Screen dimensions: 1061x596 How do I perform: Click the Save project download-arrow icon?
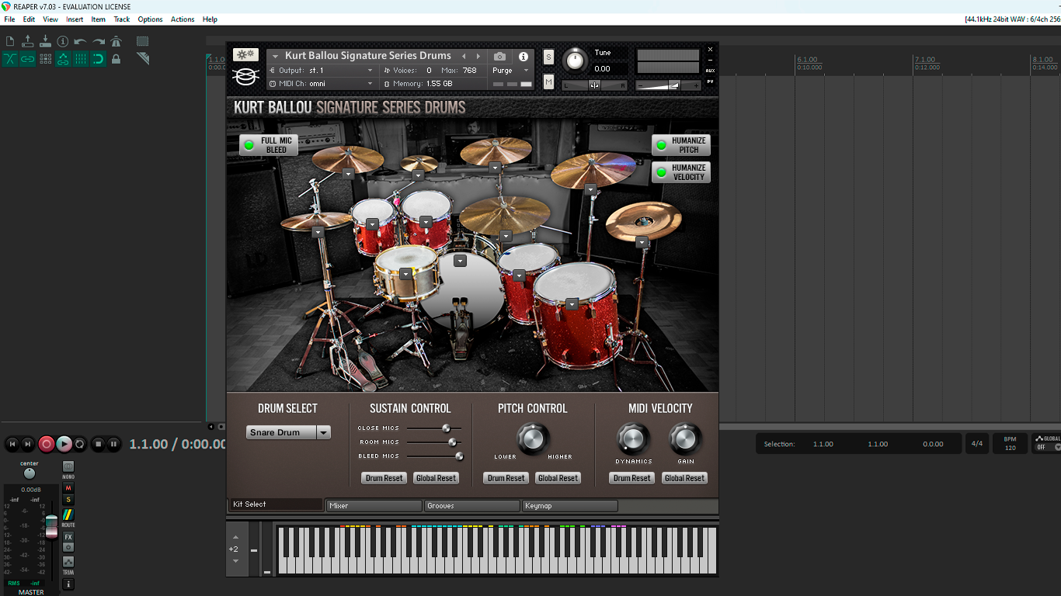click(45, 41)
